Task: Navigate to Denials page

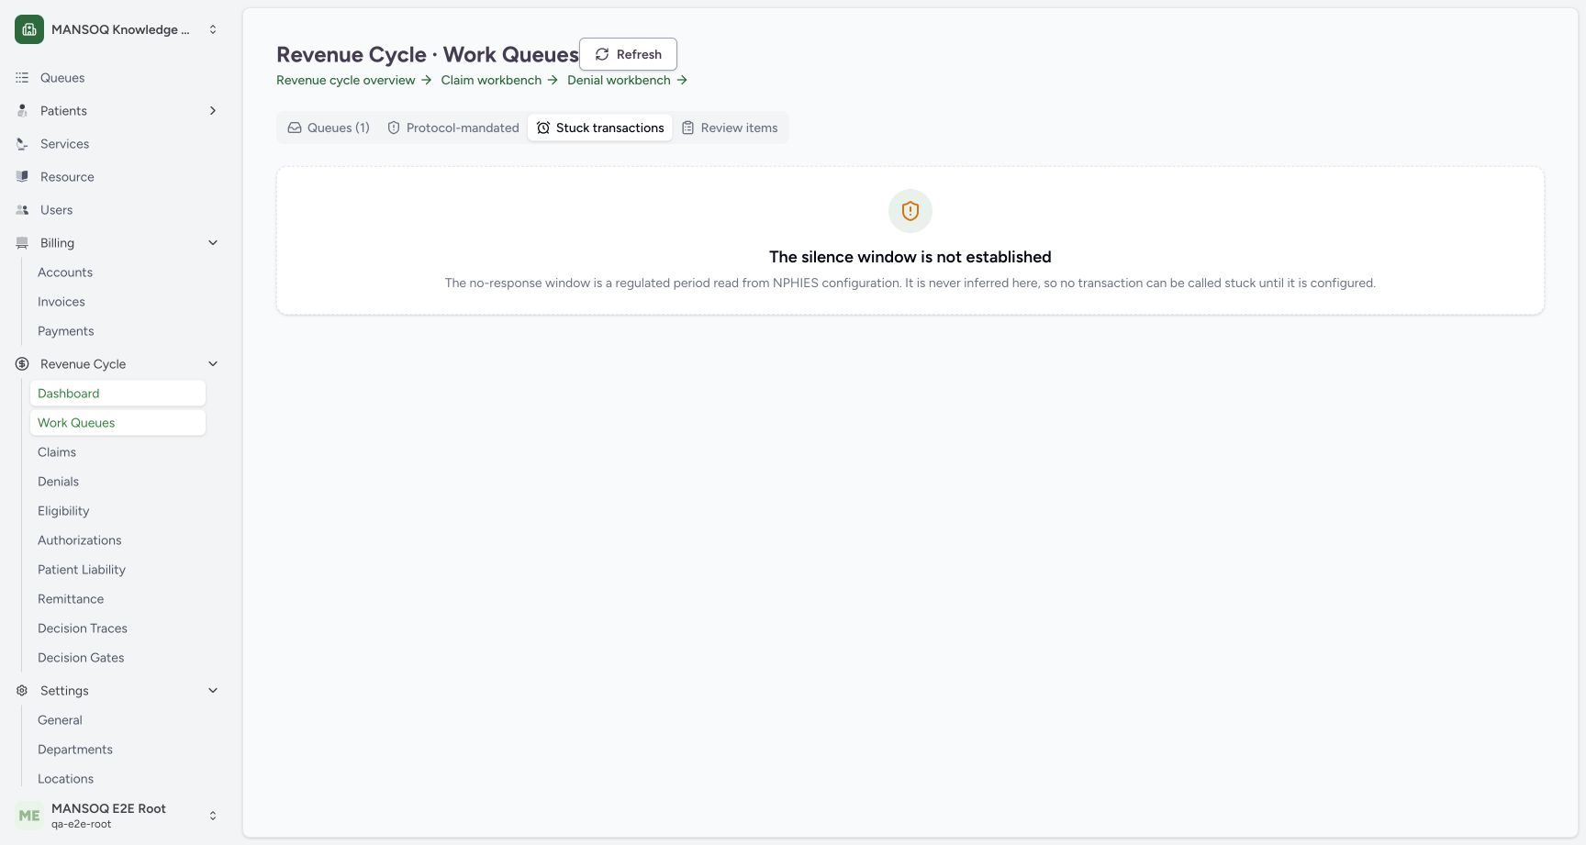Action: [x=117, y=482]
